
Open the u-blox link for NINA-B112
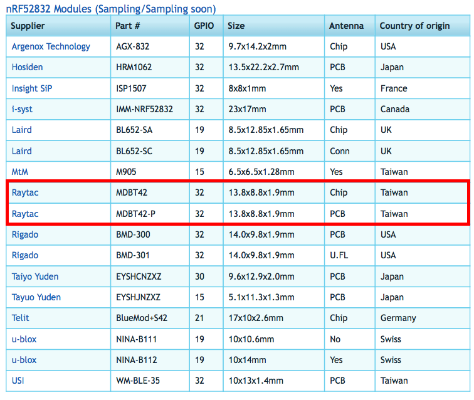pos(24,360)
